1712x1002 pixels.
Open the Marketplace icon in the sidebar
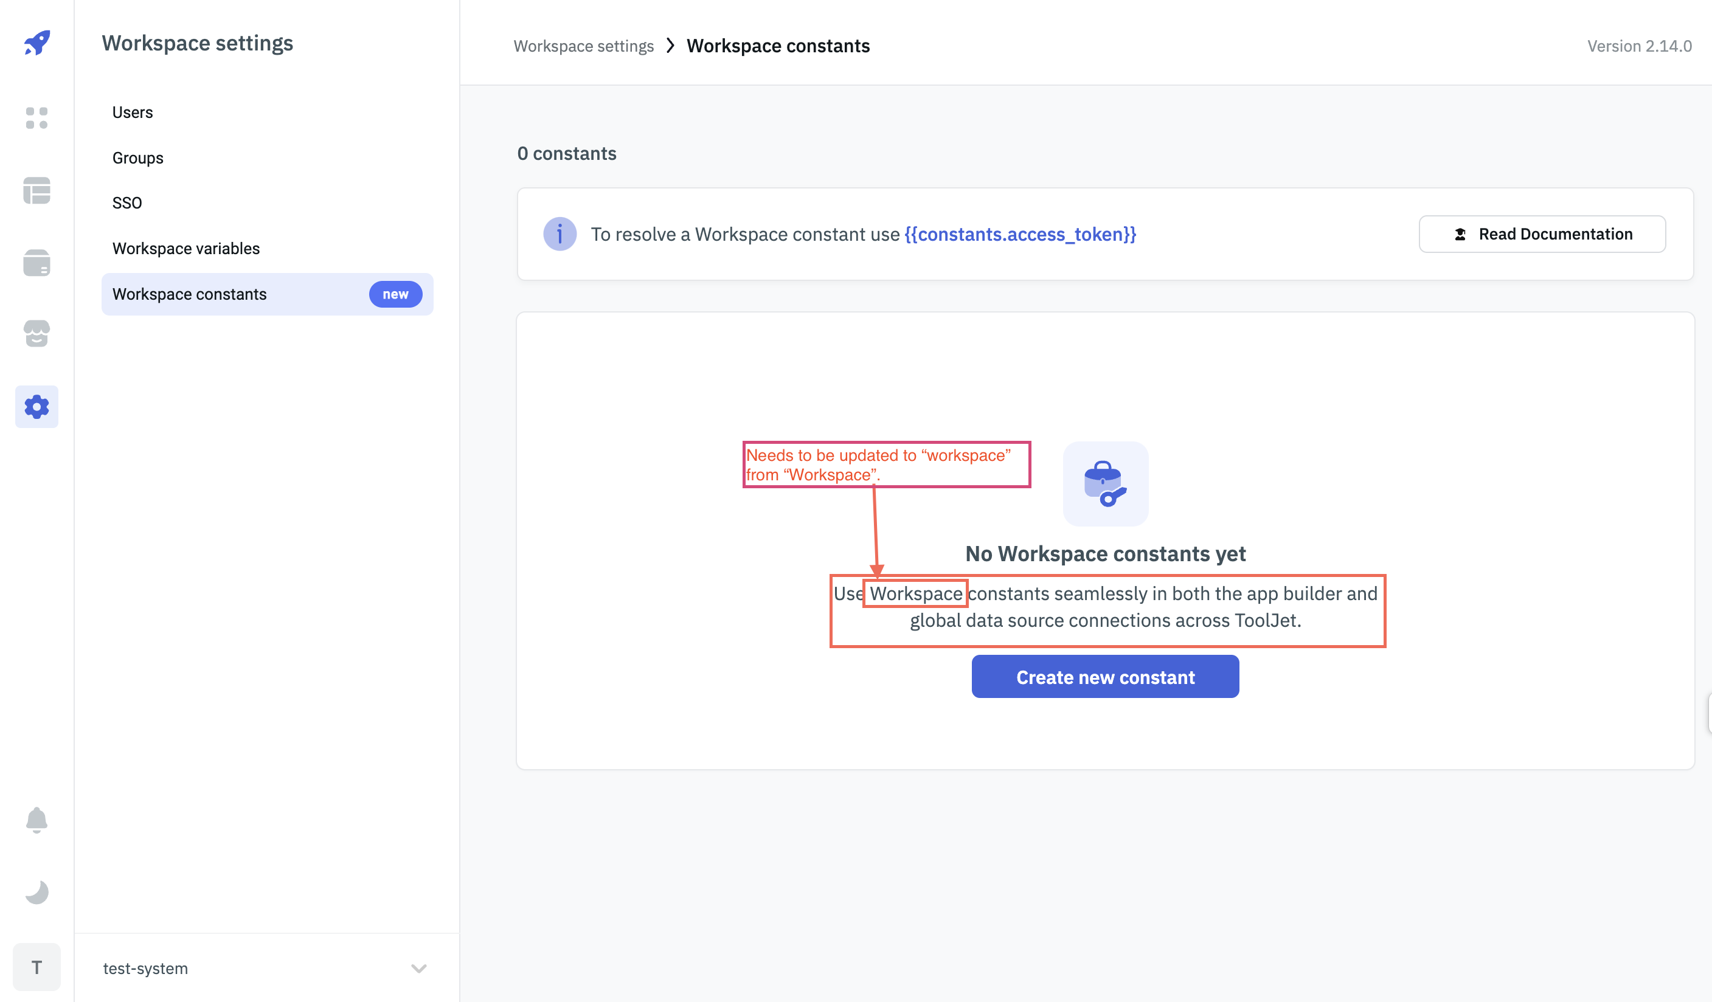pos(36,334)
